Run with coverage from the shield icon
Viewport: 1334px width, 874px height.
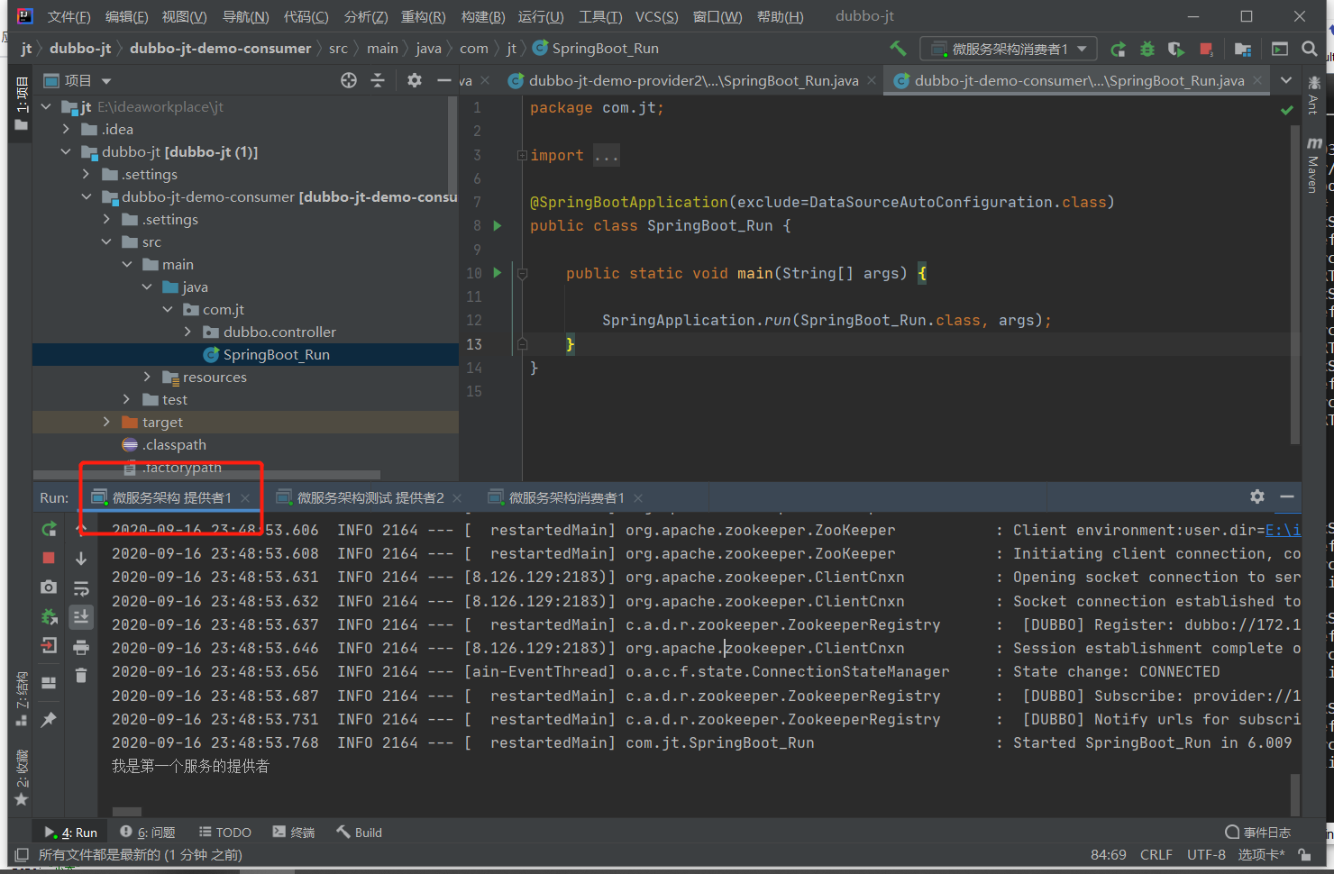[x=1176, y=50]
